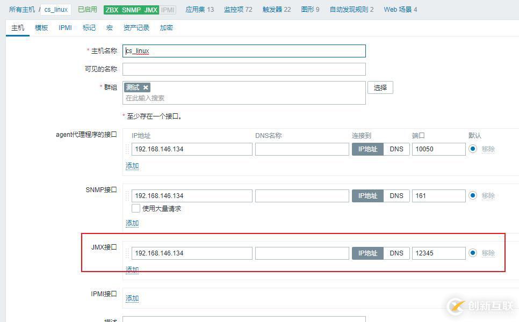Select the default radio for the JMX interface
The image size is (519, 322).
tap(472, 253)
